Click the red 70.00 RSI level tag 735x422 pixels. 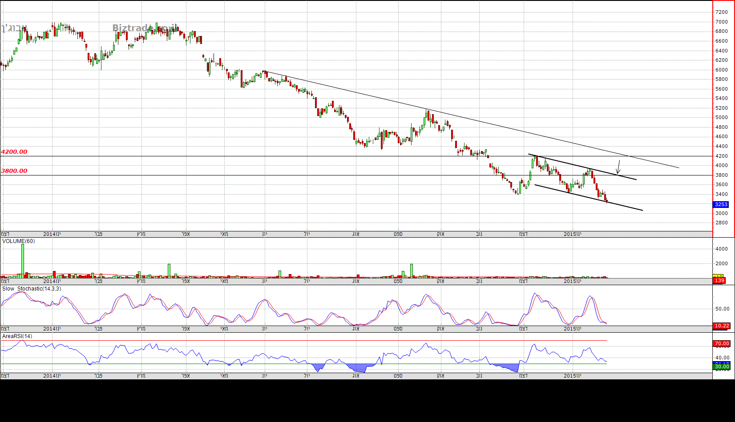[721, 343]
